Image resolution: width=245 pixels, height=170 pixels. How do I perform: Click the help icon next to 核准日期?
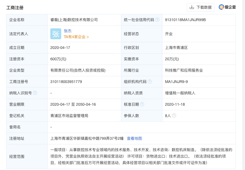click(x=142, y=104)
